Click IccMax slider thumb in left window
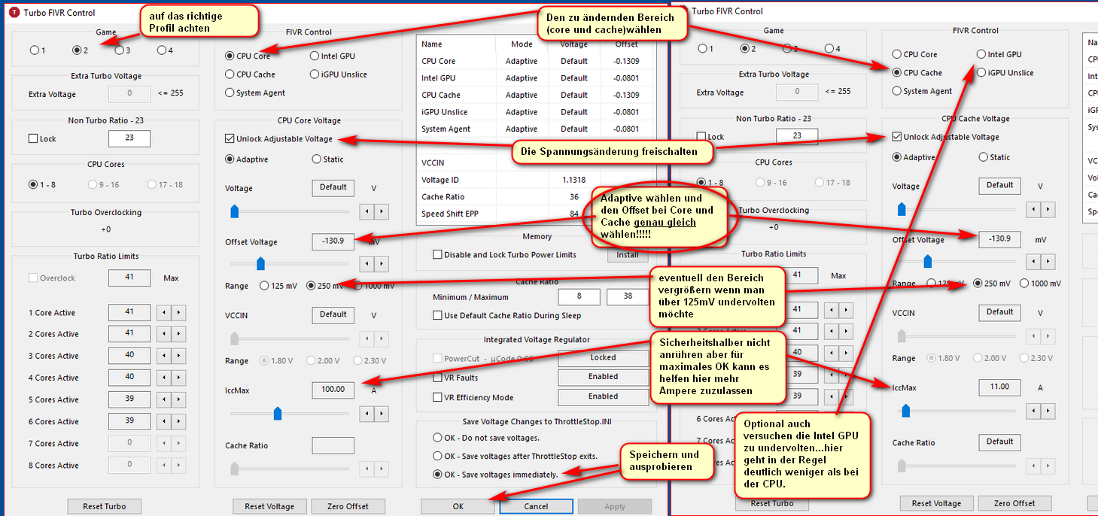 (278, 413)
